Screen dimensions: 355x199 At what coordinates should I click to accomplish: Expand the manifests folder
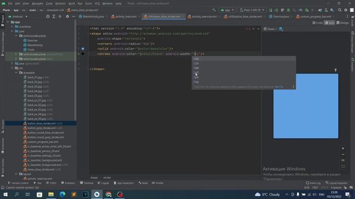point(12,27)
